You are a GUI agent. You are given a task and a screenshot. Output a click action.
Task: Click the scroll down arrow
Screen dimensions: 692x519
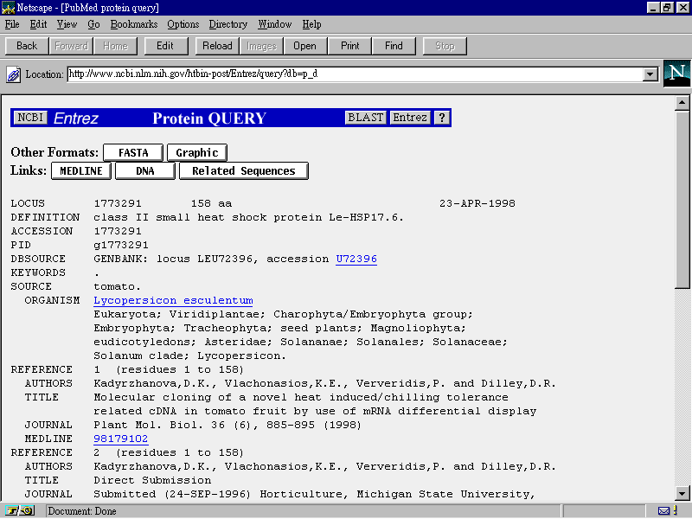pos(682,493)
